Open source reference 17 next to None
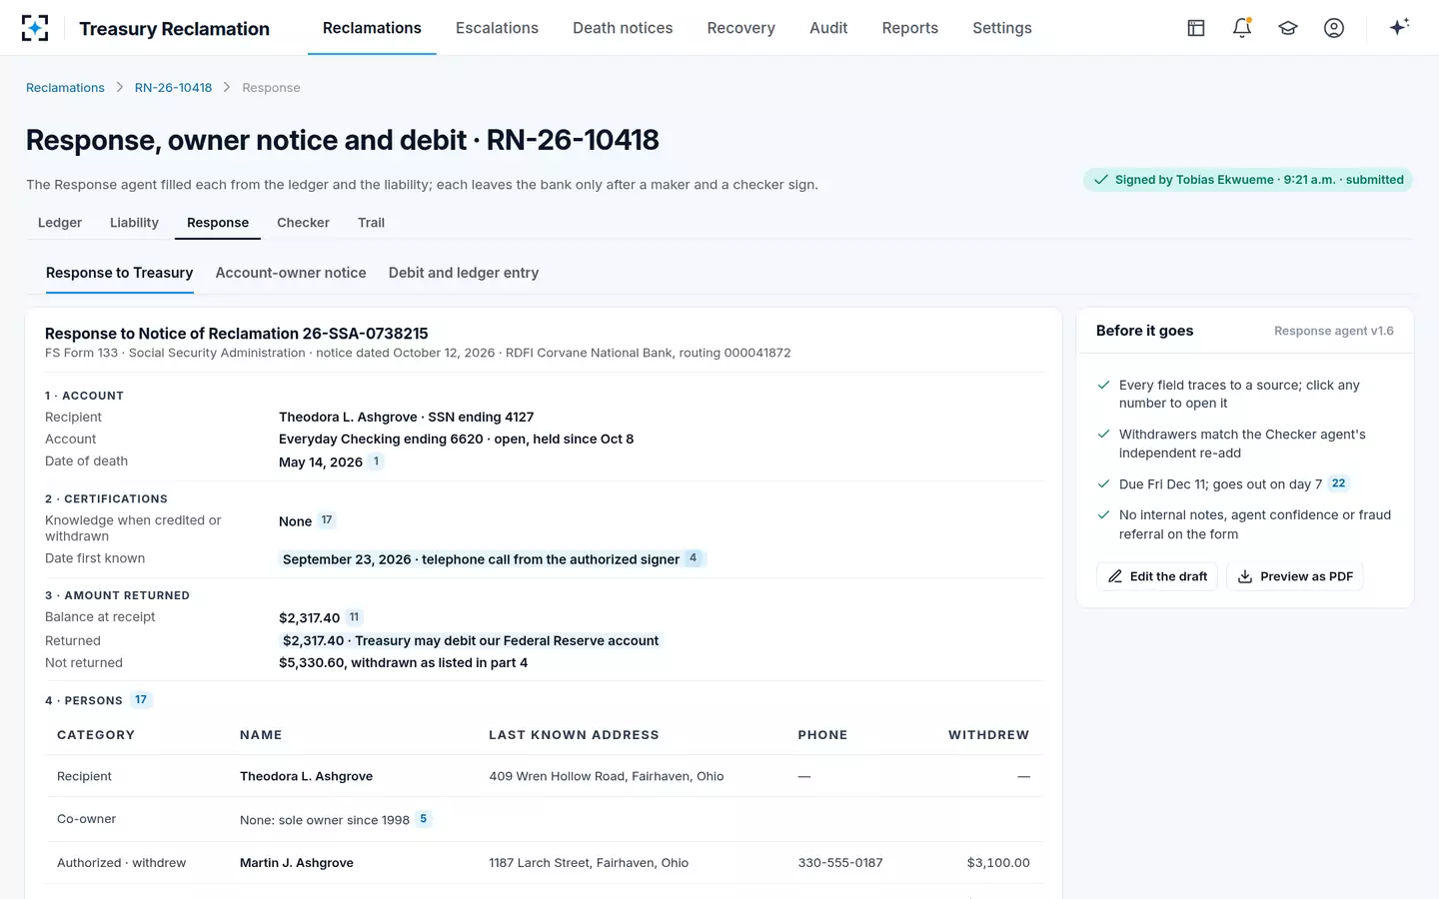This screenshot has height=899, width=1439. click(x=327, y=520)
